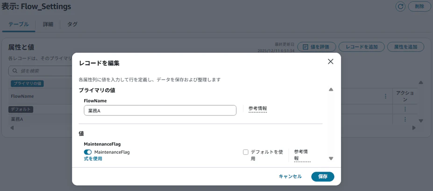Click the table scroll up arrow
This screenshot has width=433, height=191.
point(421,82)
